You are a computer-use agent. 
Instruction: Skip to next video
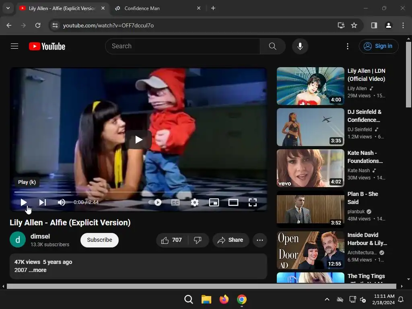click(x=43, y=202)
